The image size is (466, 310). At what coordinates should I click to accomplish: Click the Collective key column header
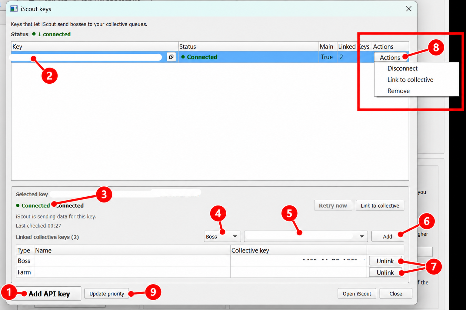pos(298,250)
